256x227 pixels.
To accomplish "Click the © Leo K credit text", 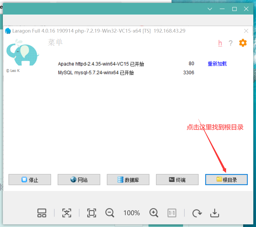I will tap(13, 71).
